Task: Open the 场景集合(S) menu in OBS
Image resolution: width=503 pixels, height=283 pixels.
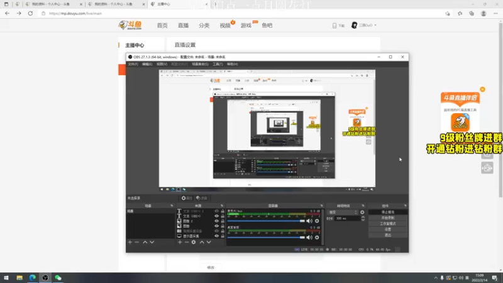Action: 200,64
